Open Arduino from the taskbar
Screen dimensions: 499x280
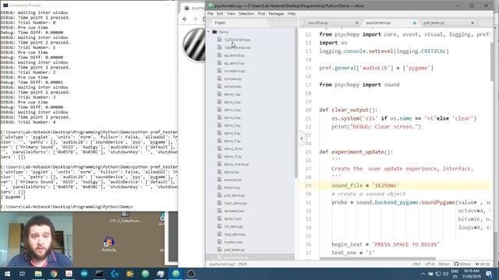(x=84, y=274)
